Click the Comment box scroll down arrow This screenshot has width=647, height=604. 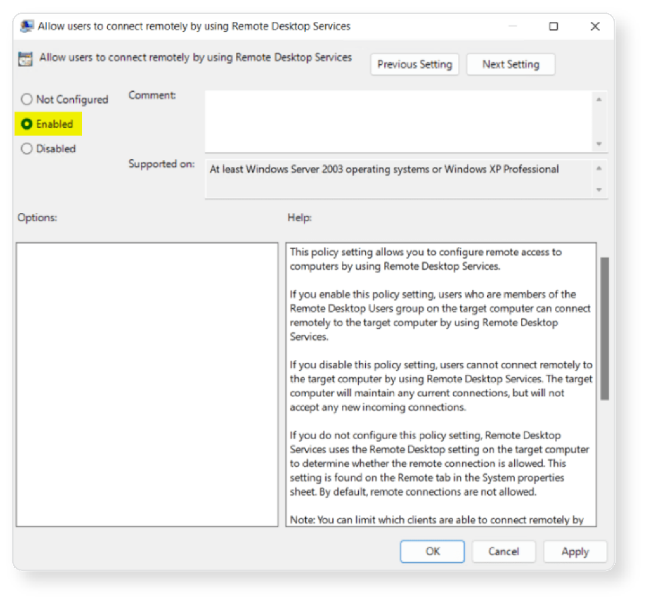599,144
